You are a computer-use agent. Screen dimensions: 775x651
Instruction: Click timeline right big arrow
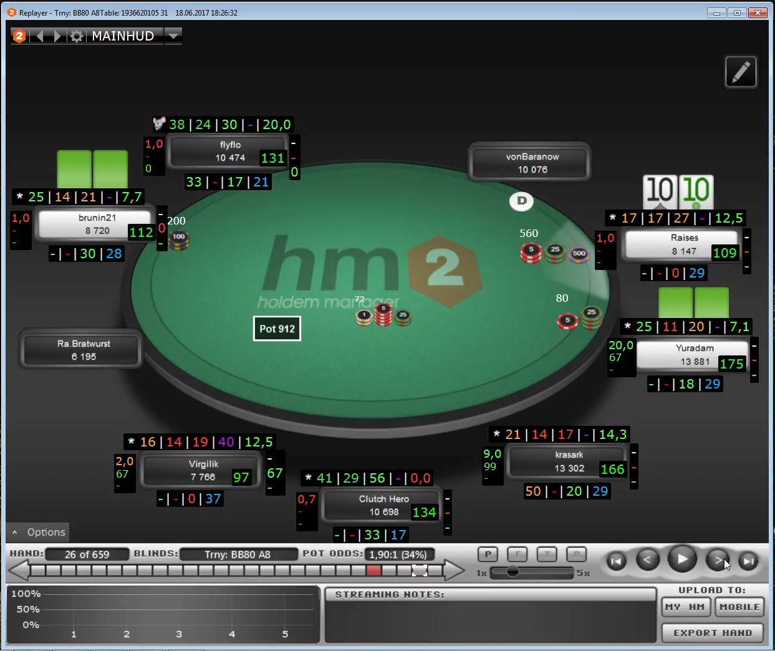click(454, 570)
